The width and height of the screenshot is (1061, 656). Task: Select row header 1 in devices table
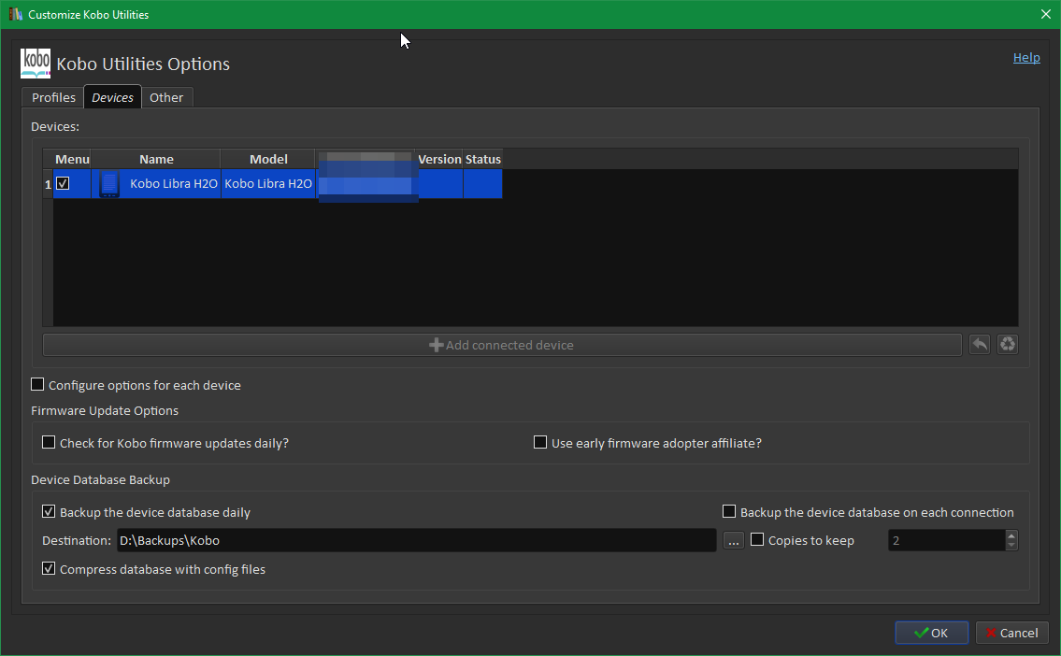tap(48, 184)
